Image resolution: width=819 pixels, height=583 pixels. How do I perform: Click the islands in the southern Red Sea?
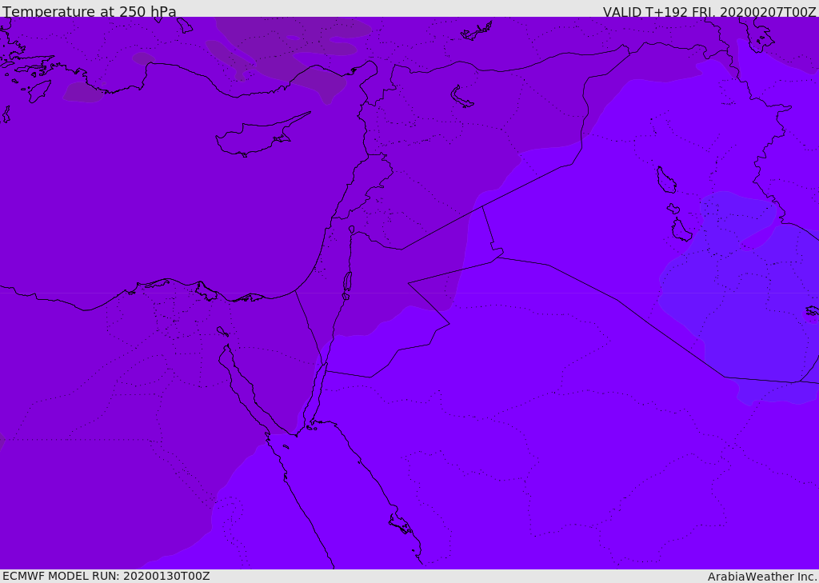[x=402, y=525]
